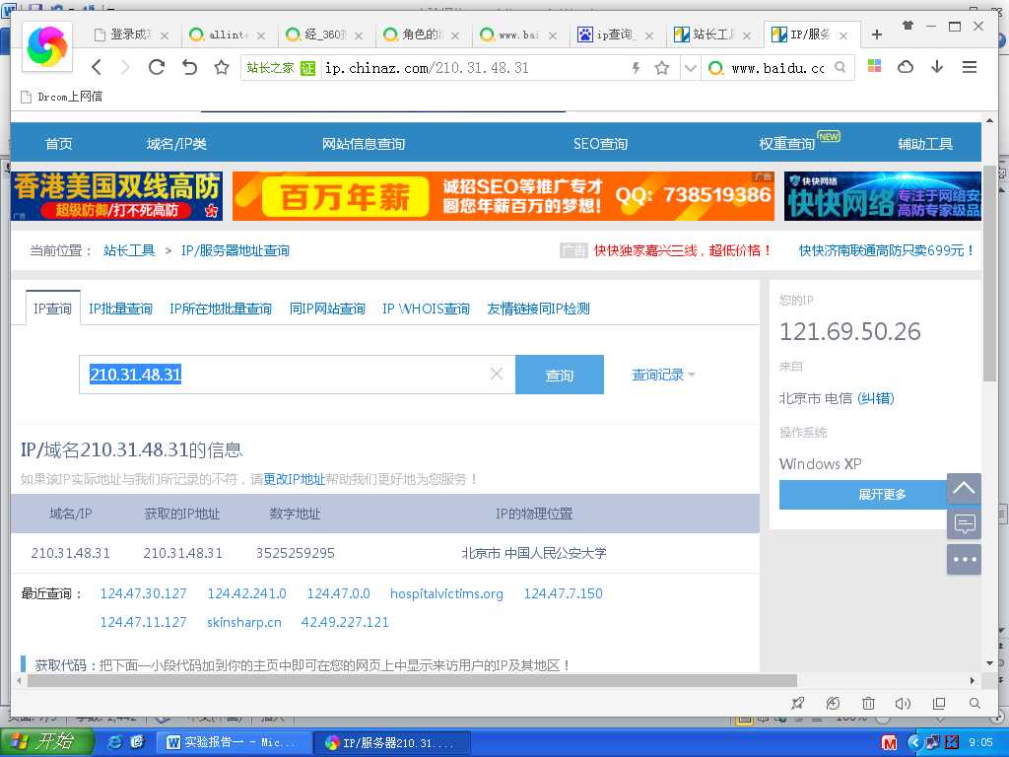Click the bookmark star left of address bar
Image resolution: width=1009 pixels, height=757 pixels.
click(x=222, y=67)
